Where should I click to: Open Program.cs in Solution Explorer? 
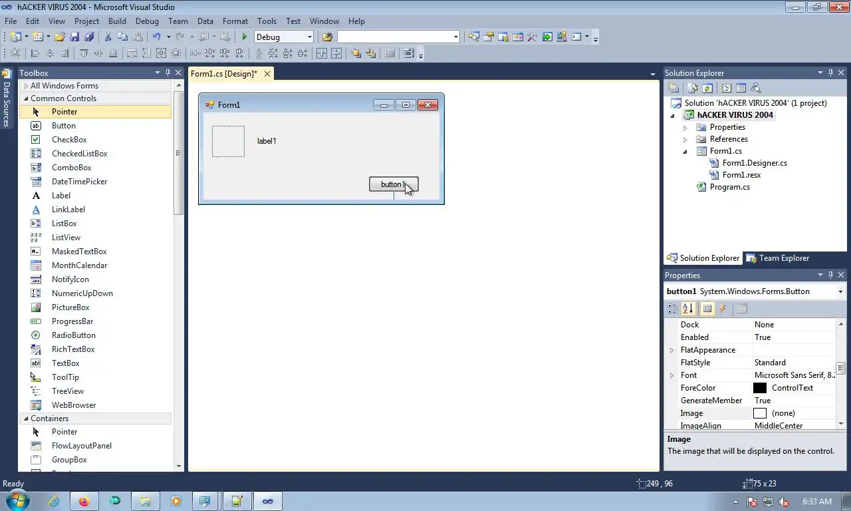pos(729,187)
